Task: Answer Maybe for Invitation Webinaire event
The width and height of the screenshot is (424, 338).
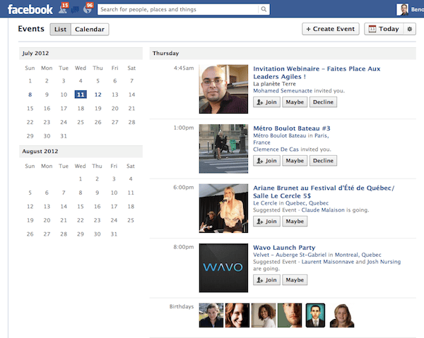Action: [x=295, y=102]
